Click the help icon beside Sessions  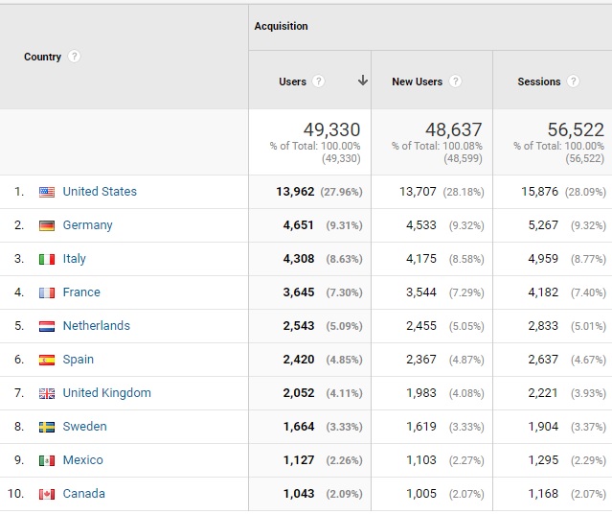tap(573, 82)
